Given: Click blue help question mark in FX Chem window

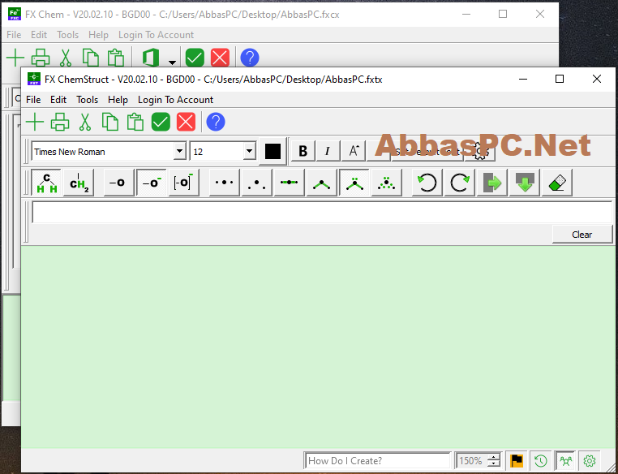Looking at the screenshot, I should pyautogui.click(x=250, y=58).
